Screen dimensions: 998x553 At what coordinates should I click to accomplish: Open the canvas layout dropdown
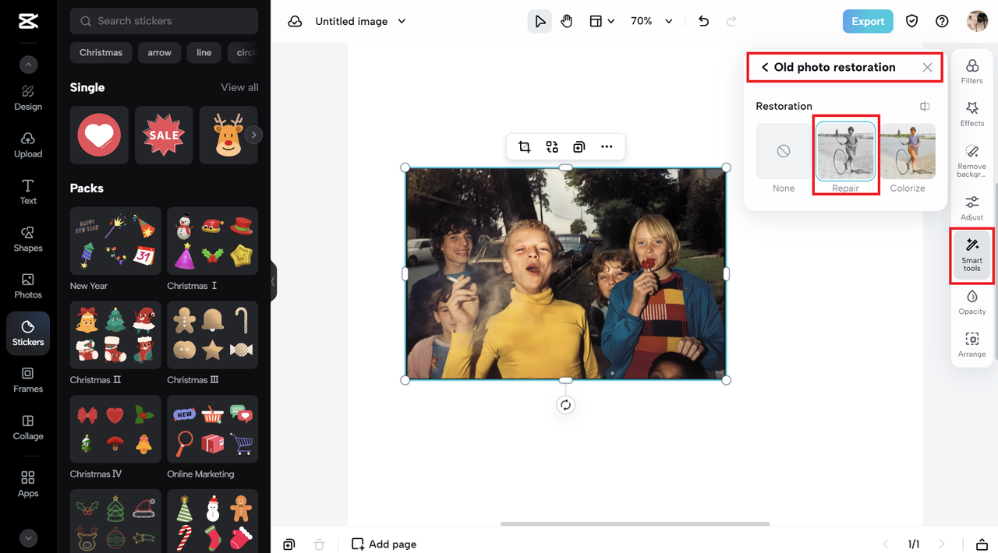point(601,21)
